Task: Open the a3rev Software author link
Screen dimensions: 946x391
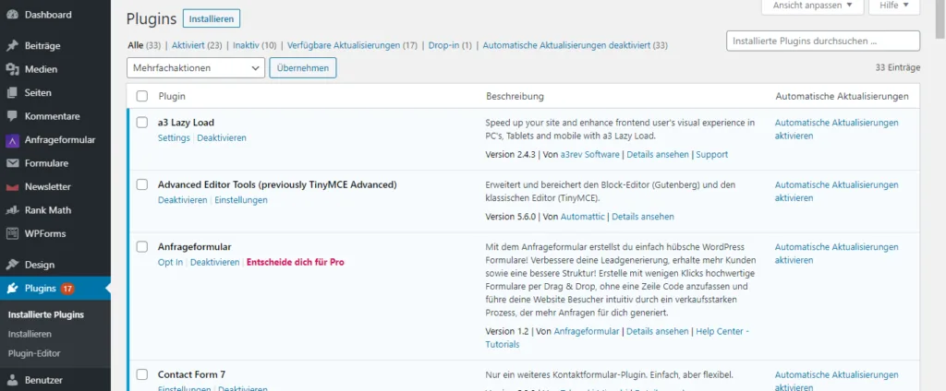Action: coord(590,154)
